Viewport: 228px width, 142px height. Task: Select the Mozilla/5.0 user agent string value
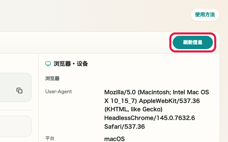[x=157, y=109]
